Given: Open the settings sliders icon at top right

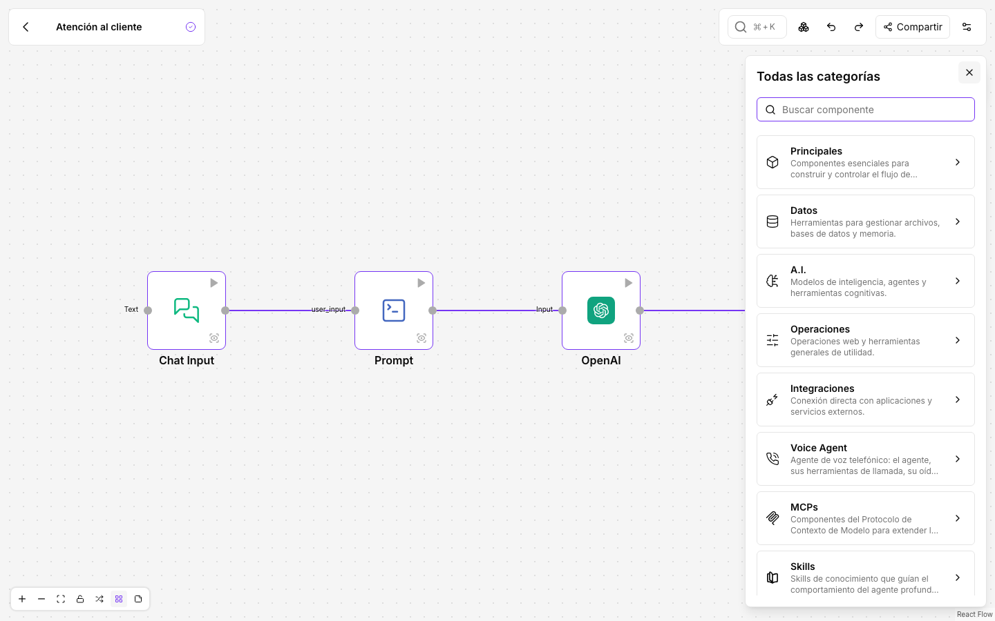Looking at the screenshot, I should [967, 27].
